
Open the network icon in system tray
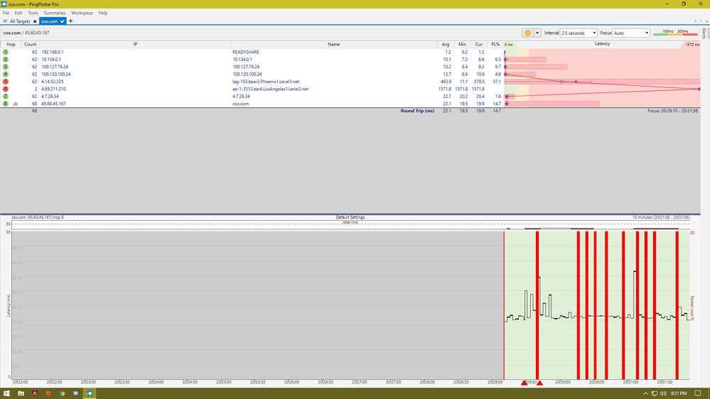click(x=655, y=393)
